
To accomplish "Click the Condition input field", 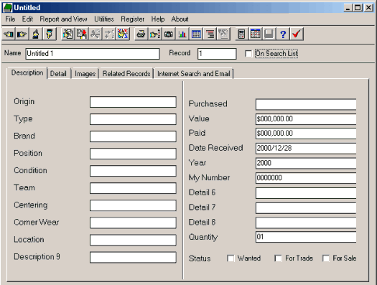I will pyautogui.click(x=133, y=171).
